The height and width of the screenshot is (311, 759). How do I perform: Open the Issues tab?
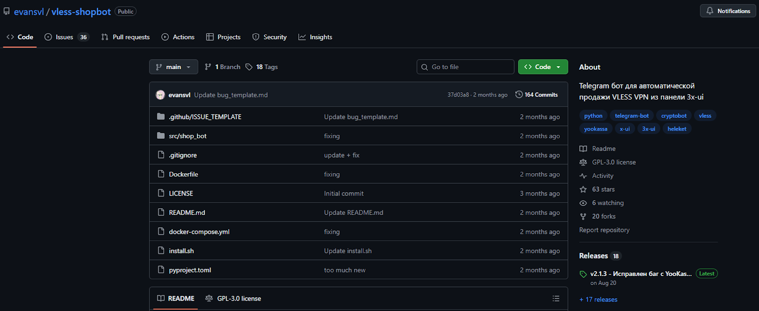pos(65,37)
